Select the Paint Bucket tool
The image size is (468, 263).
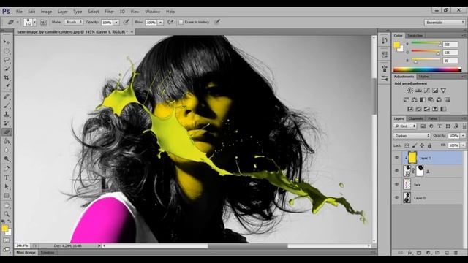point(7,141)
